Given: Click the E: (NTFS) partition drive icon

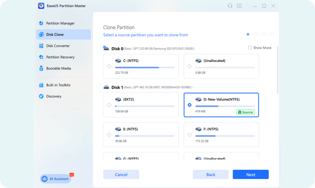Looking at the screenshot, I should point(118,129).
